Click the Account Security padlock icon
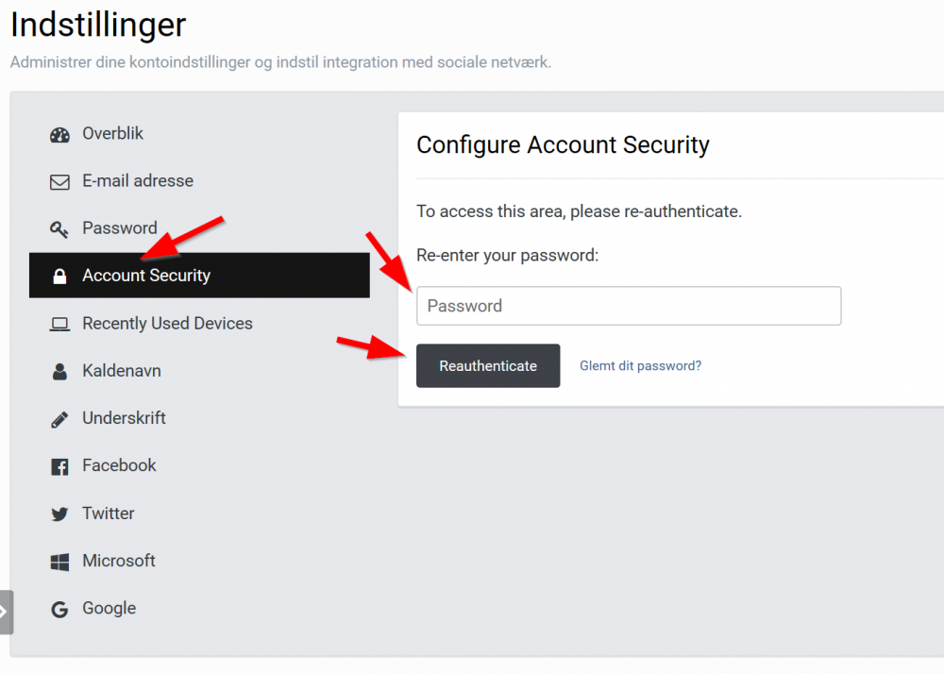The image size is (944, 673). tap(59, 277)
